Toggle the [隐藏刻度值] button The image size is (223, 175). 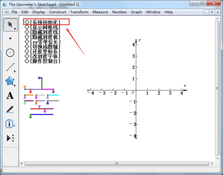[45, 37]
